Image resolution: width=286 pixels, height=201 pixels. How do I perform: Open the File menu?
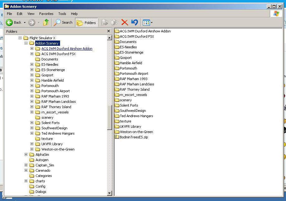tap(9, 14)
